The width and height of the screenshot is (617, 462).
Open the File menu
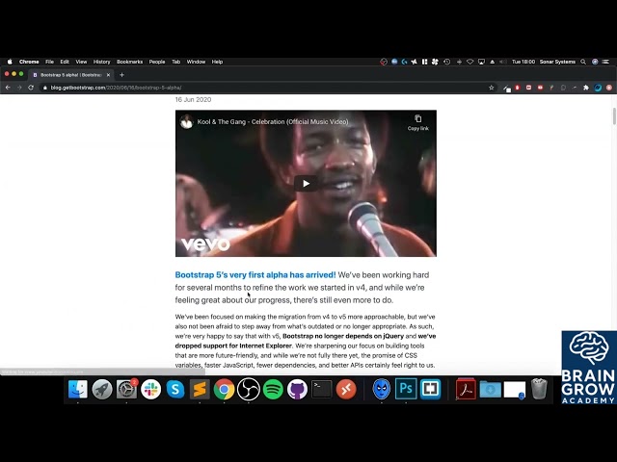[49, 62]
